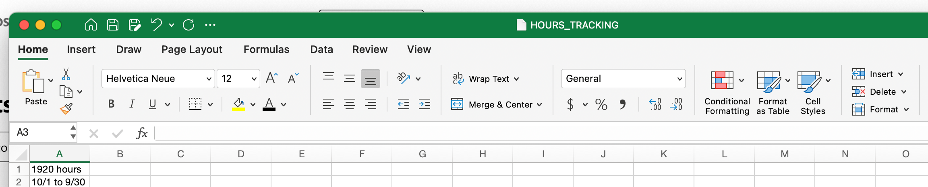
Task: Save the workbook with the disk icon
Action: pyautogui.click(x=113, y=25)
